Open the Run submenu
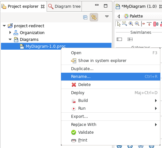162x148 pixels. pos(110,108)
